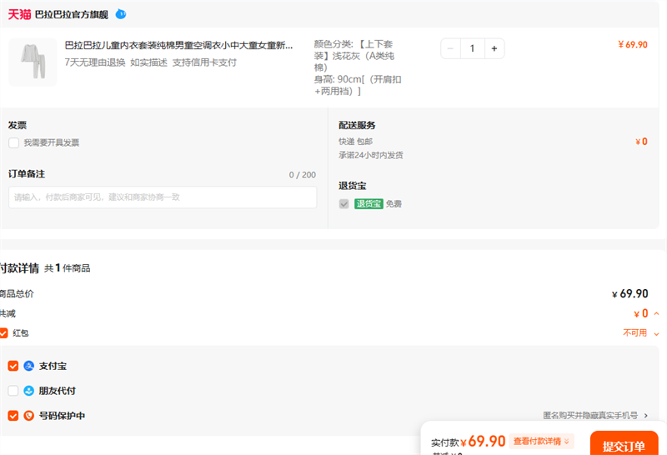Screen dimensions: 667x455
Task: Click the Alipay (支付宝) icon
Action: (x=29, y=366)
